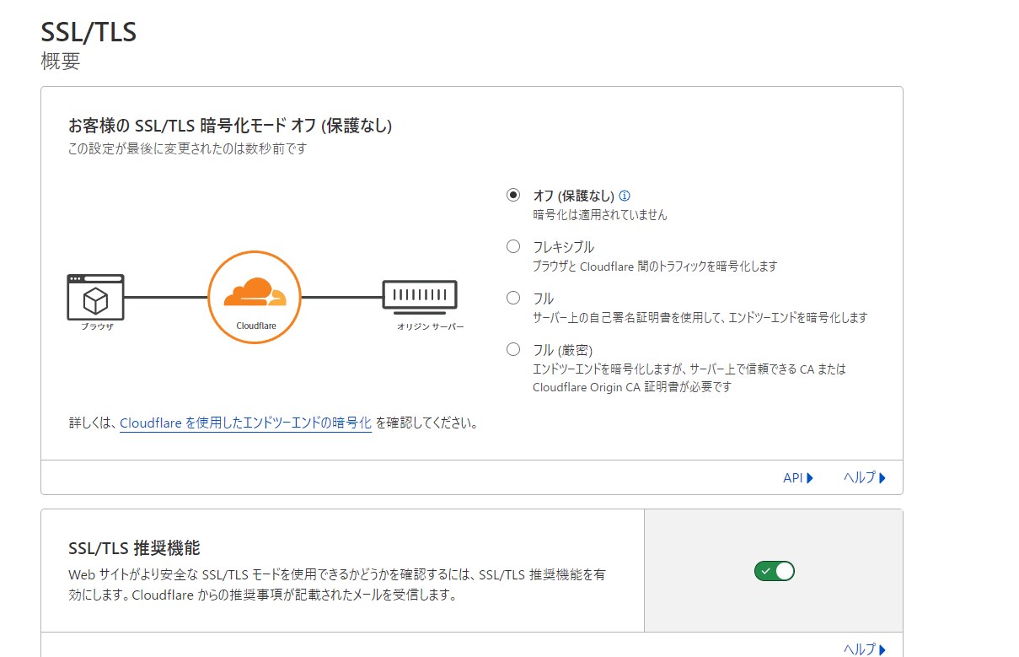1019x657 pixels.
Task: Click the この設定が最後に変更されたのは数秒前です text
Action: 188,149
